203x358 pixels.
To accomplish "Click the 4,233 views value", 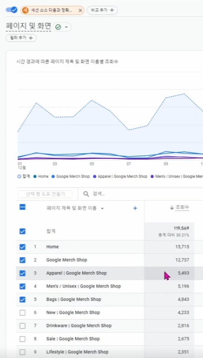I will tap(184, 312).
